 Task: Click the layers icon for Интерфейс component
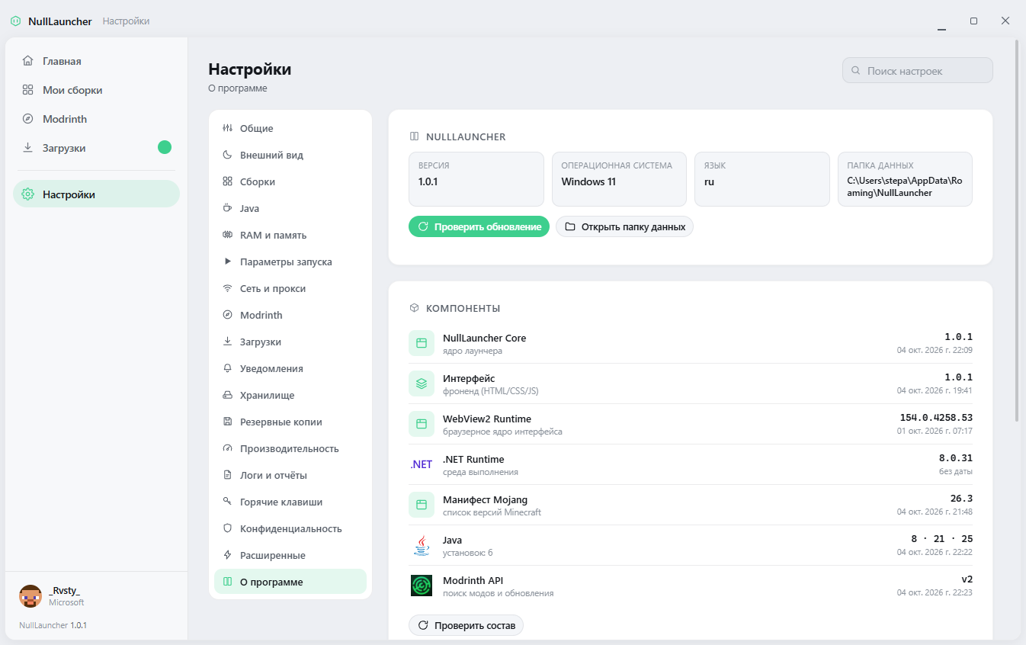tap(422, 383)
